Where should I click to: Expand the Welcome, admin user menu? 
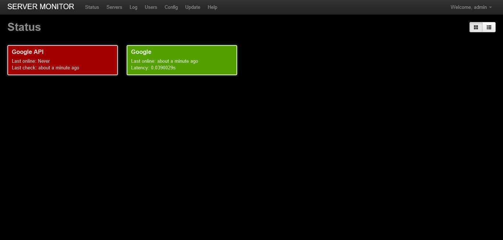pyautogui.click(x=471, y=7)
